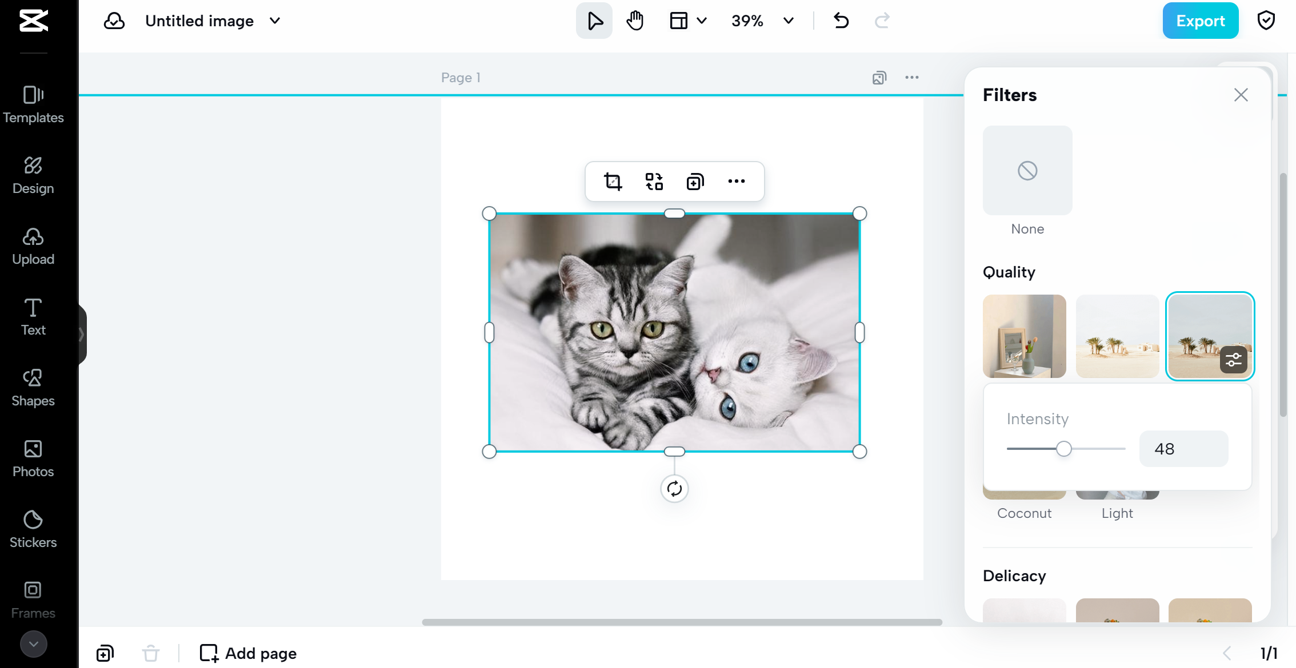Click the second Quality filter thumbnail
The width and height of the screenshot is (1296, 668).
tap(1118, 336)
